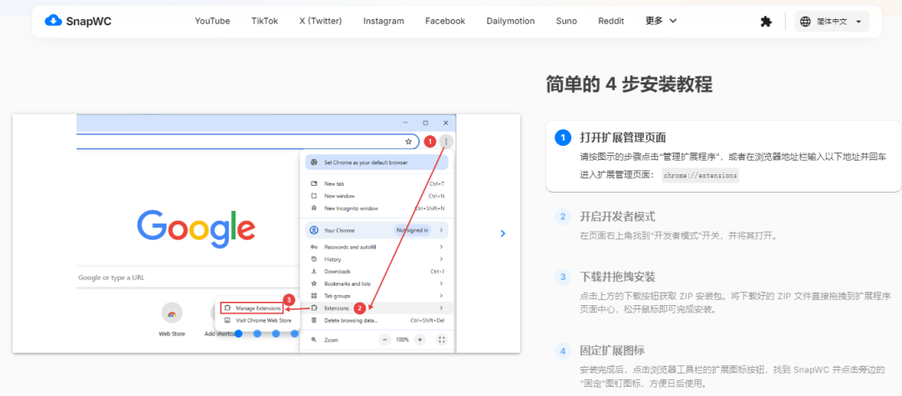Click the bookmark star in pictured Chrome
This screenshot has height=396, width=902.
[408, 141]
